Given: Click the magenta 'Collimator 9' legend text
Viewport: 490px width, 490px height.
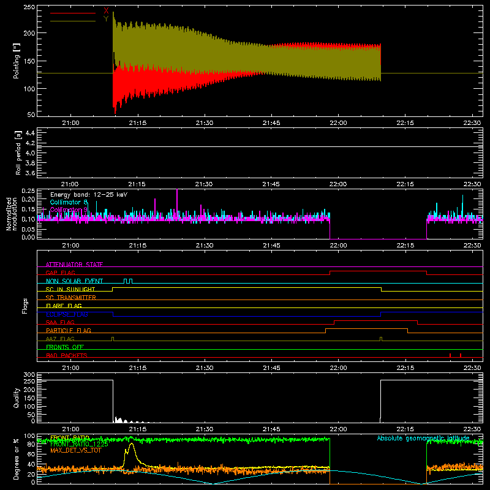Looking at the screenshot, I should tap(69, 209).
